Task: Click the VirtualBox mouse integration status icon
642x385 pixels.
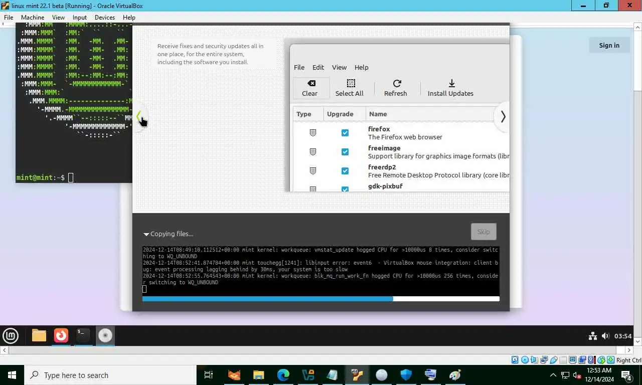Action: pos(601,360)
